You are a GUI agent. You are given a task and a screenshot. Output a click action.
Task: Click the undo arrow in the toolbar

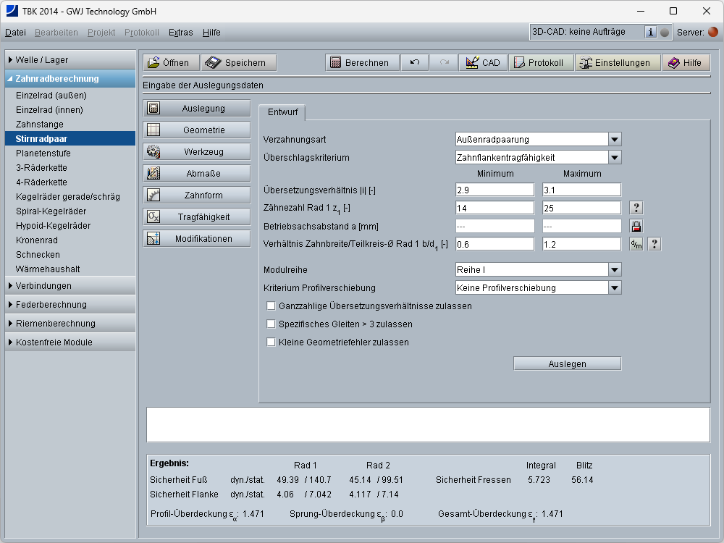415,63
